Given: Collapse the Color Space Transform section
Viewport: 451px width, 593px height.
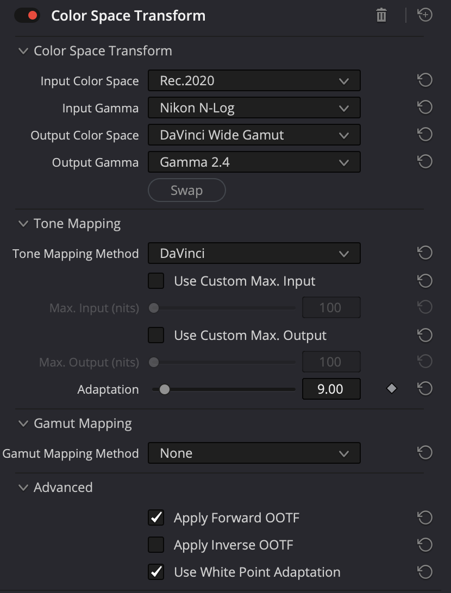Looking at the screenshot, I should [23, 51].
